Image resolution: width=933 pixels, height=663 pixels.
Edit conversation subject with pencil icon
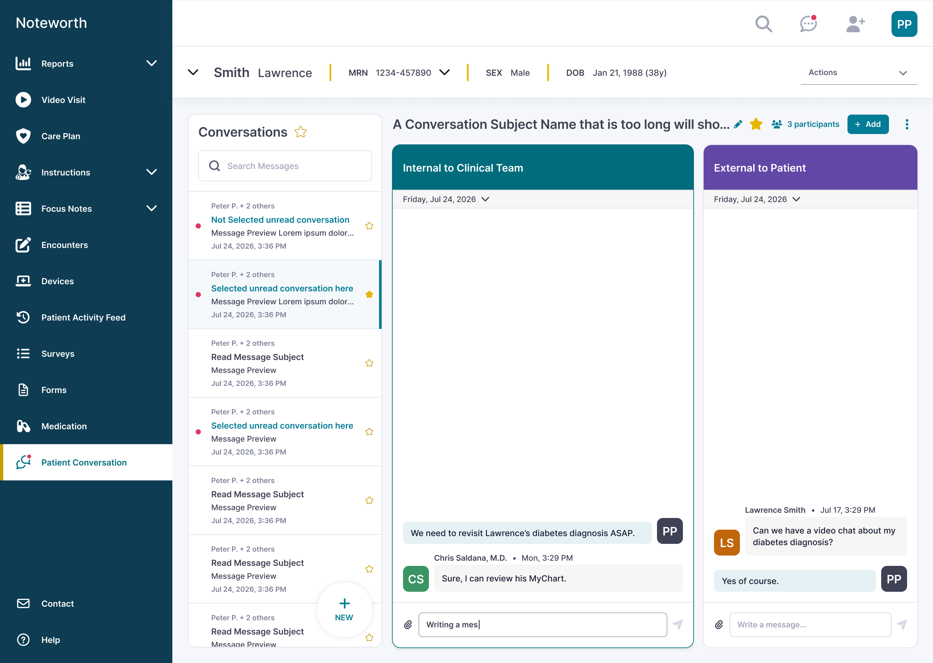coord(738,124)
